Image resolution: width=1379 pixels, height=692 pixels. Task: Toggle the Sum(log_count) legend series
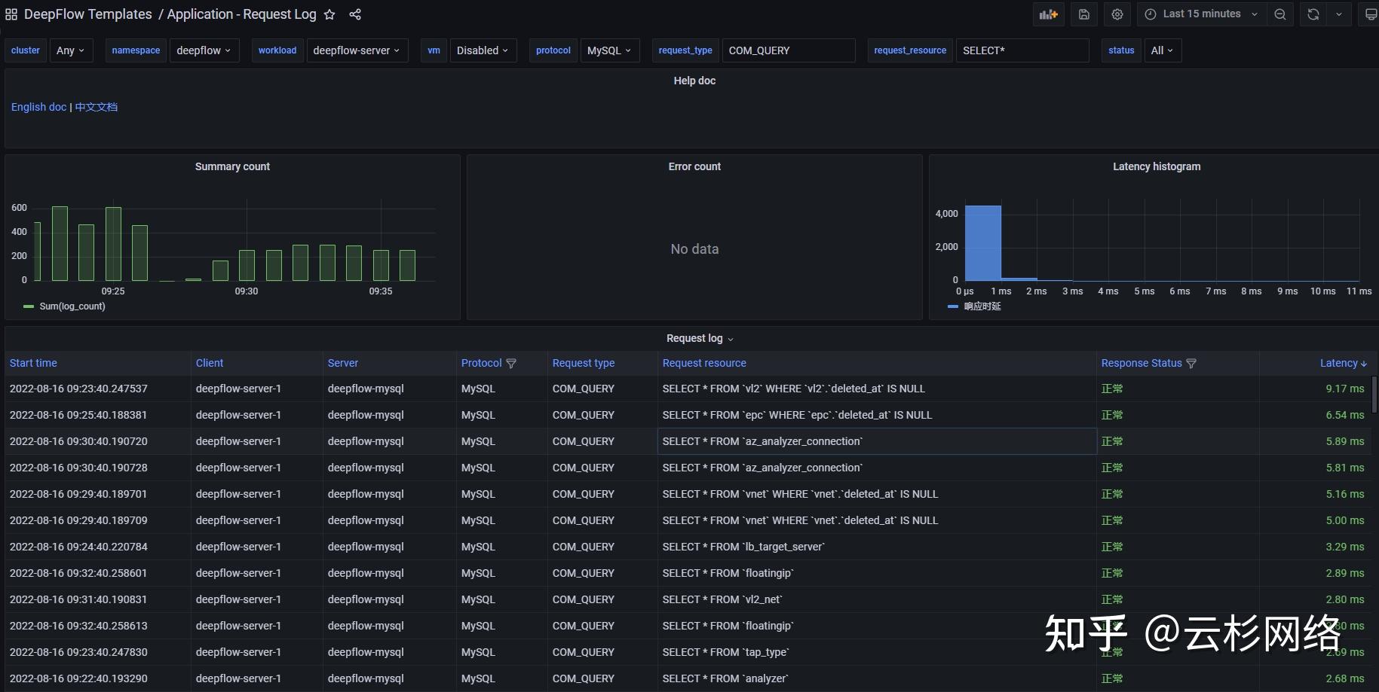click(x=72, y=306)
